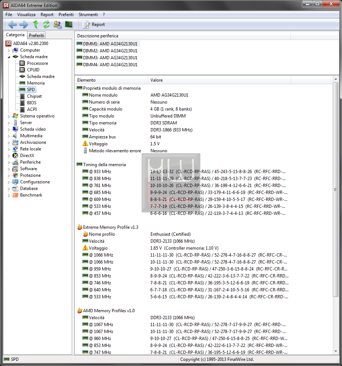The width and height of the screenshot is (342, 366).
Task: Click the Scheda video monitor icon
Action: click(x=15, y=129)
